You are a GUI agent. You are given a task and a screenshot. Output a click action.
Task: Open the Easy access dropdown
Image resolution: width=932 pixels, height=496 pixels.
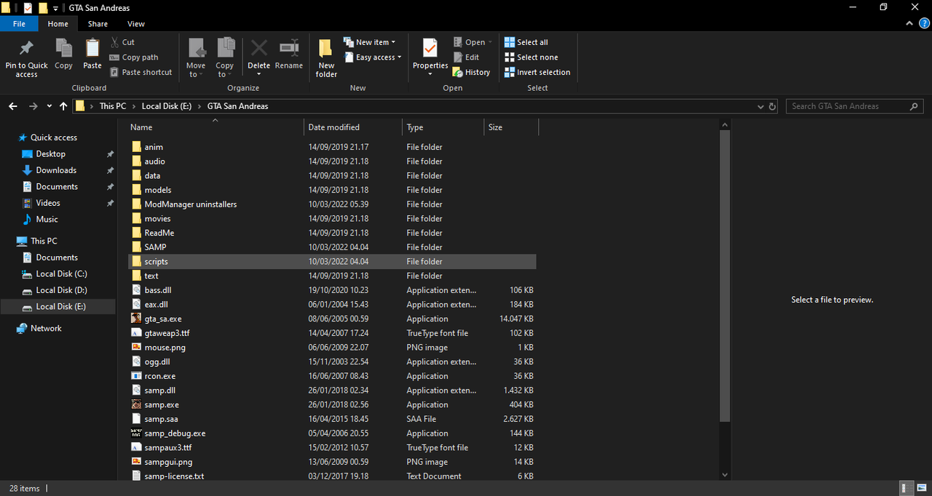pyautogui.click(x=372, y=57)
